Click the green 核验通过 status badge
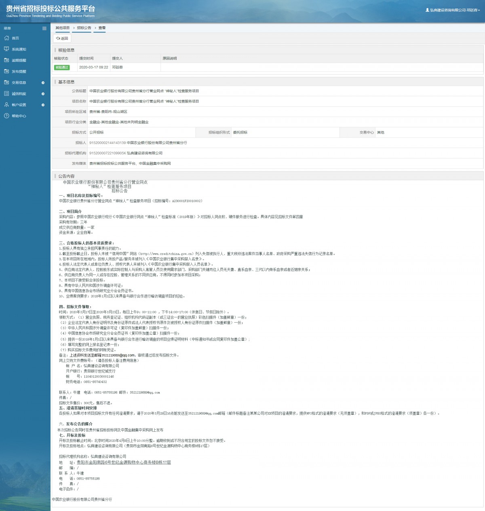Viewport: 485px width, 511px height. (62, 68)
